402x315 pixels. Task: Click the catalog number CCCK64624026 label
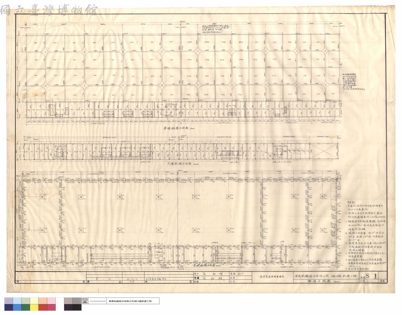(98, 301)
